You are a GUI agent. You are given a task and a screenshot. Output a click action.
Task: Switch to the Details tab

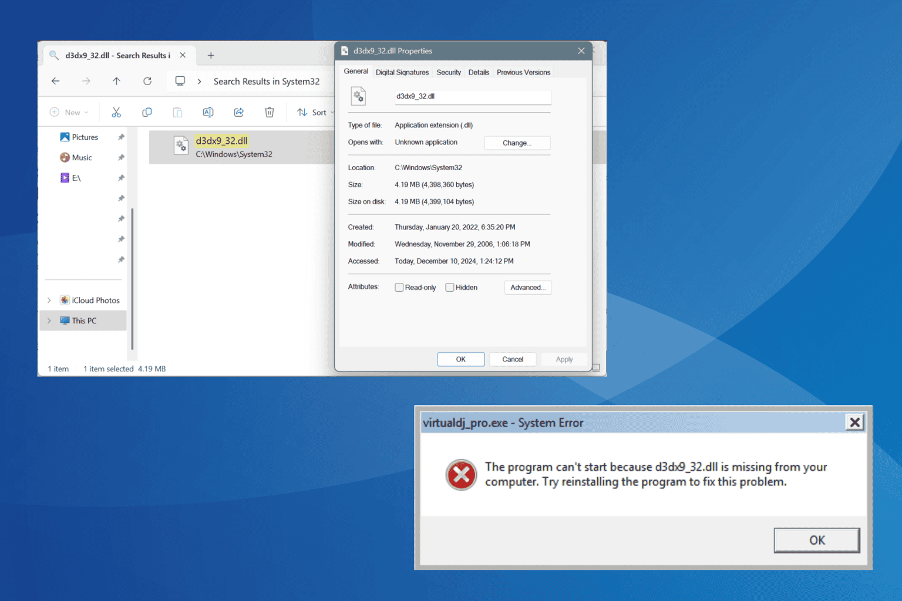coord(479,72)
